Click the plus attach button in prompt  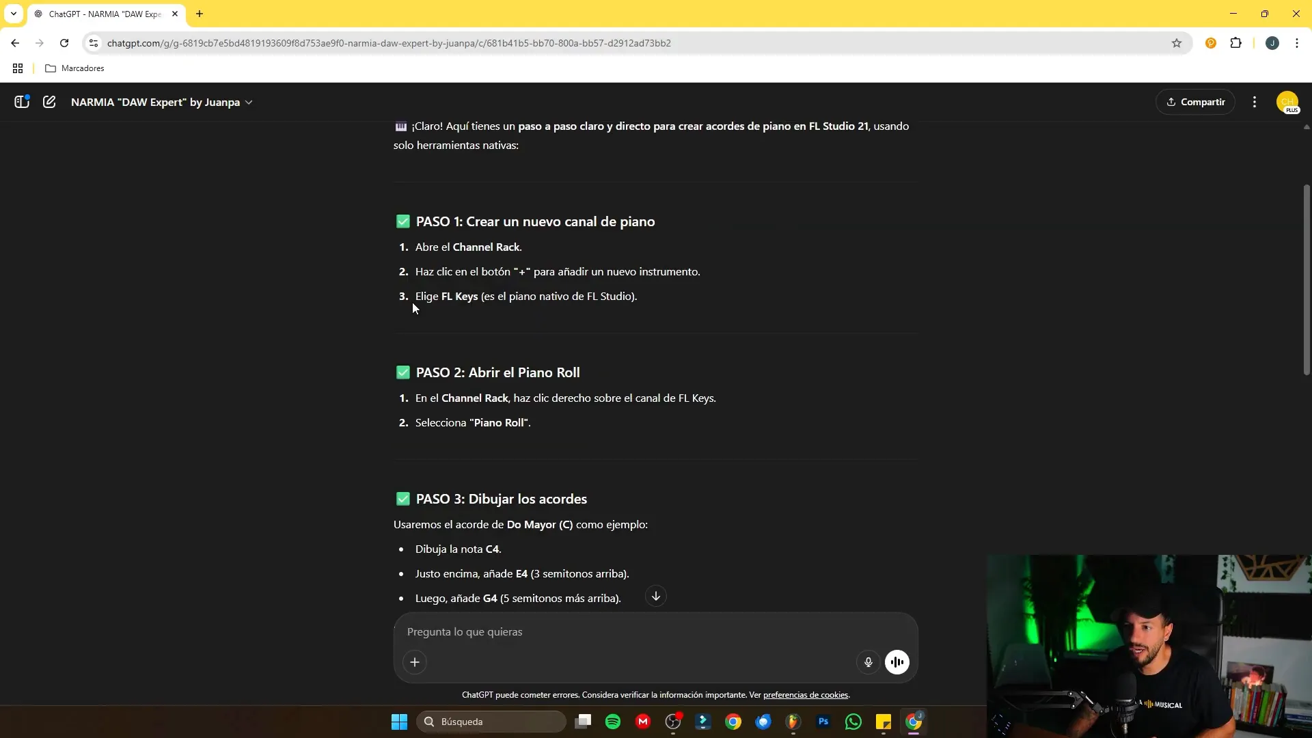pyautogui.click(x=415, y=662)
